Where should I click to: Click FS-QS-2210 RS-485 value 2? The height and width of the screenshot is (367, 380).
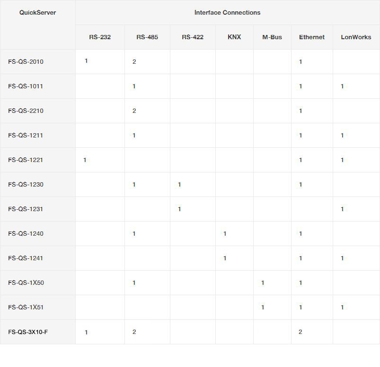point(134,111)
